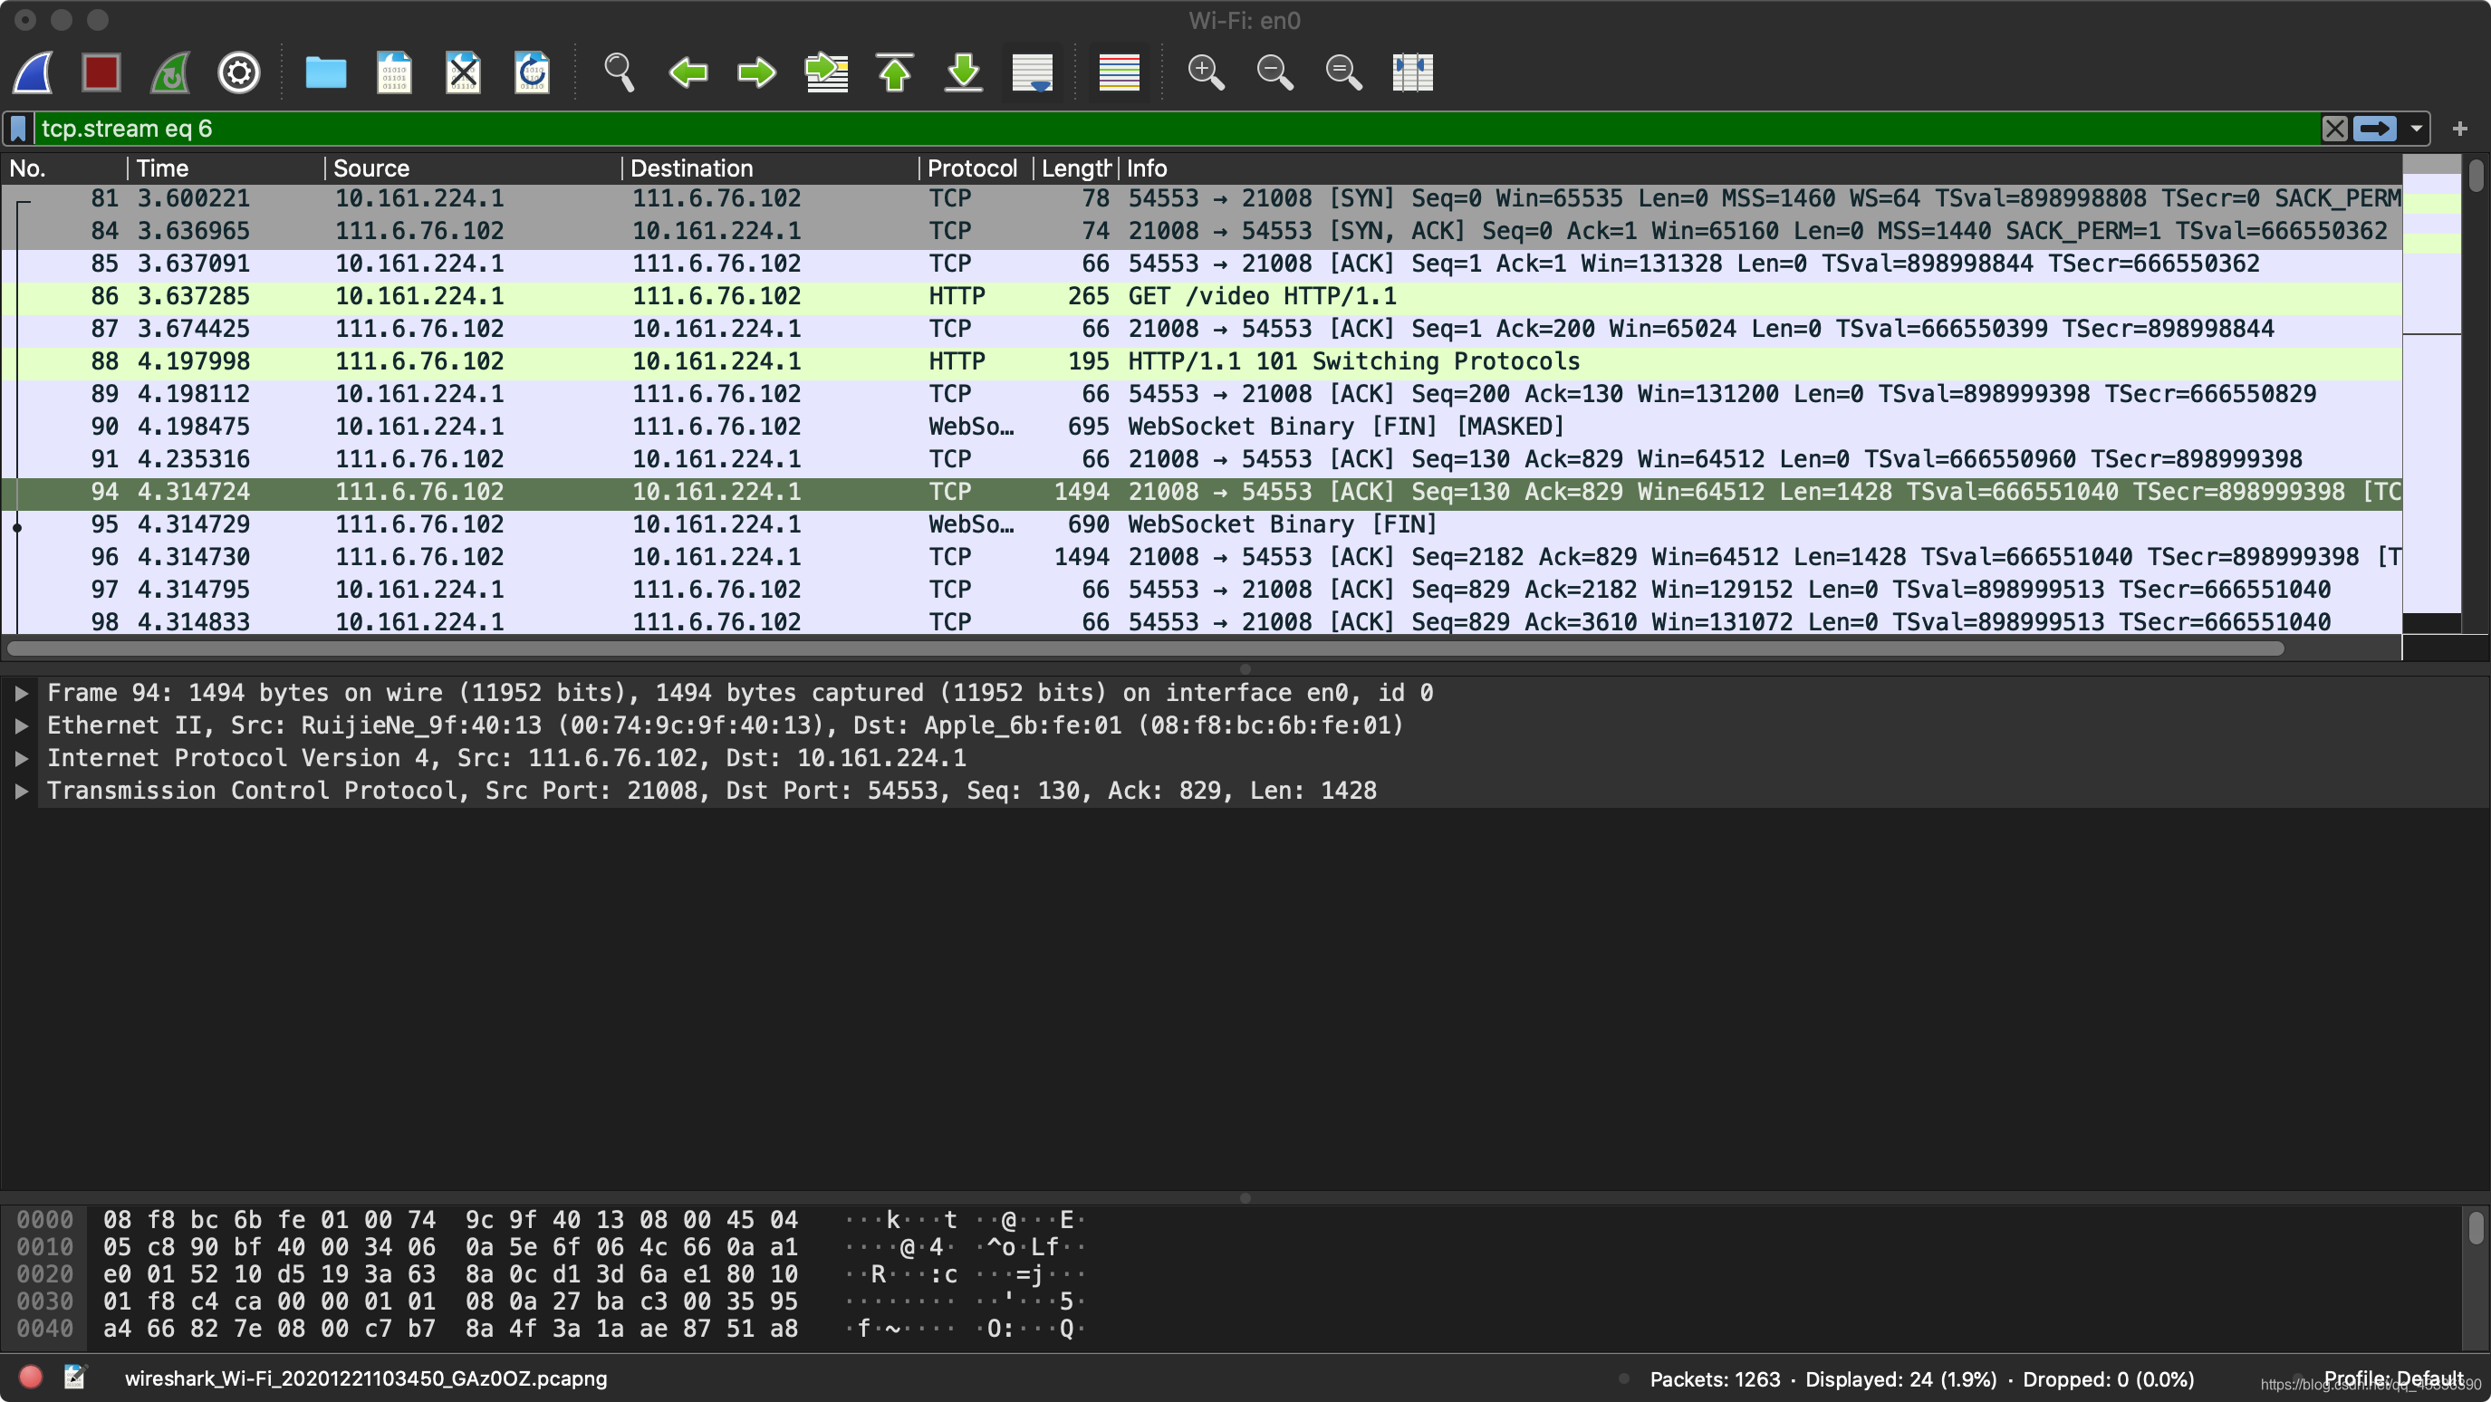Expand Transmission Control Protocol details
Screen dimensions: 2491x1402
point(20,791)
